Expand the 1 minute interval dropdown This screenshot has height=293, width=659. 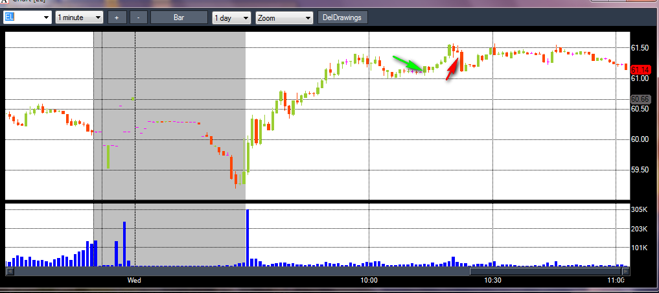click(80, 18)
